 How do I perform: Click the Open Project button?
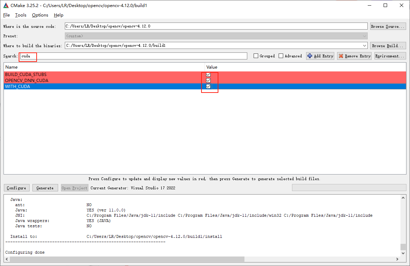tap(75, 188)
